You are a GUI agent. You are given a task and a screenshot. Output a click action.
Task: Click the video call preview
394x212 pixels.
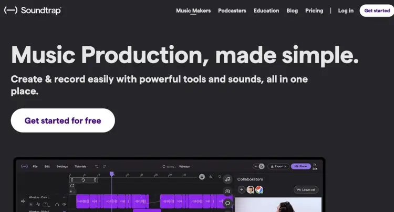[278, 205]
